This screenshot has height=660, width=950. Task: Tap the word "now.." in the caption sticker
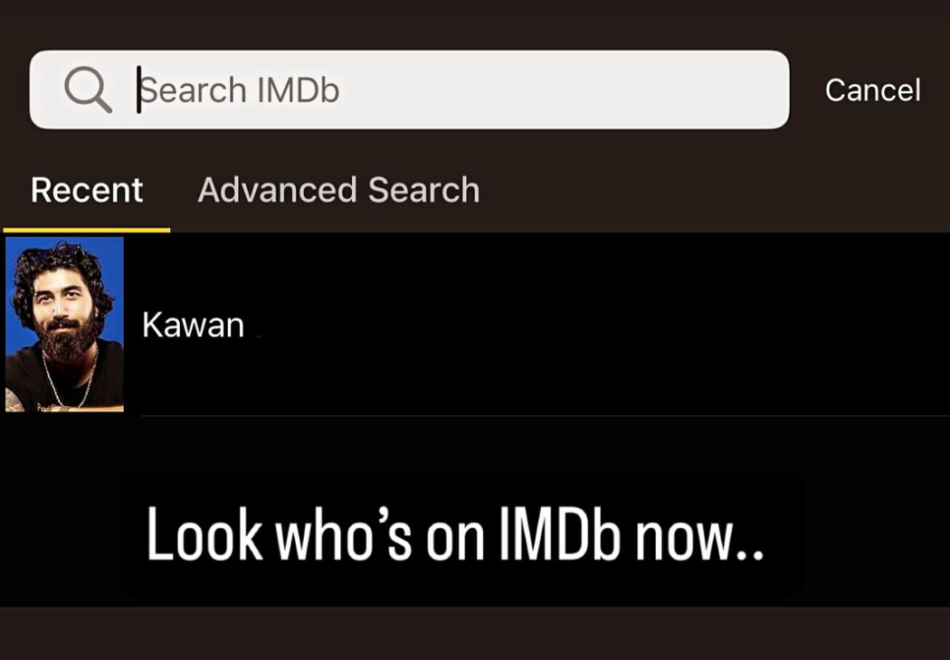[x=699, y=539]
